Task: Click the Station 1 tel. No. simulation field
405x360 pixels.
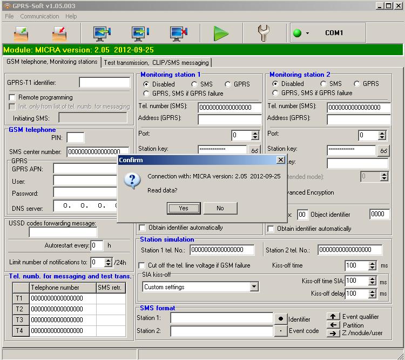Action: tap(222, 250)
